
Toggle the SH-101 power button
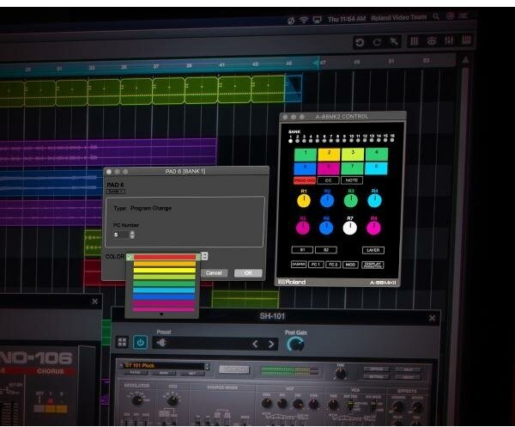[140, 342]
